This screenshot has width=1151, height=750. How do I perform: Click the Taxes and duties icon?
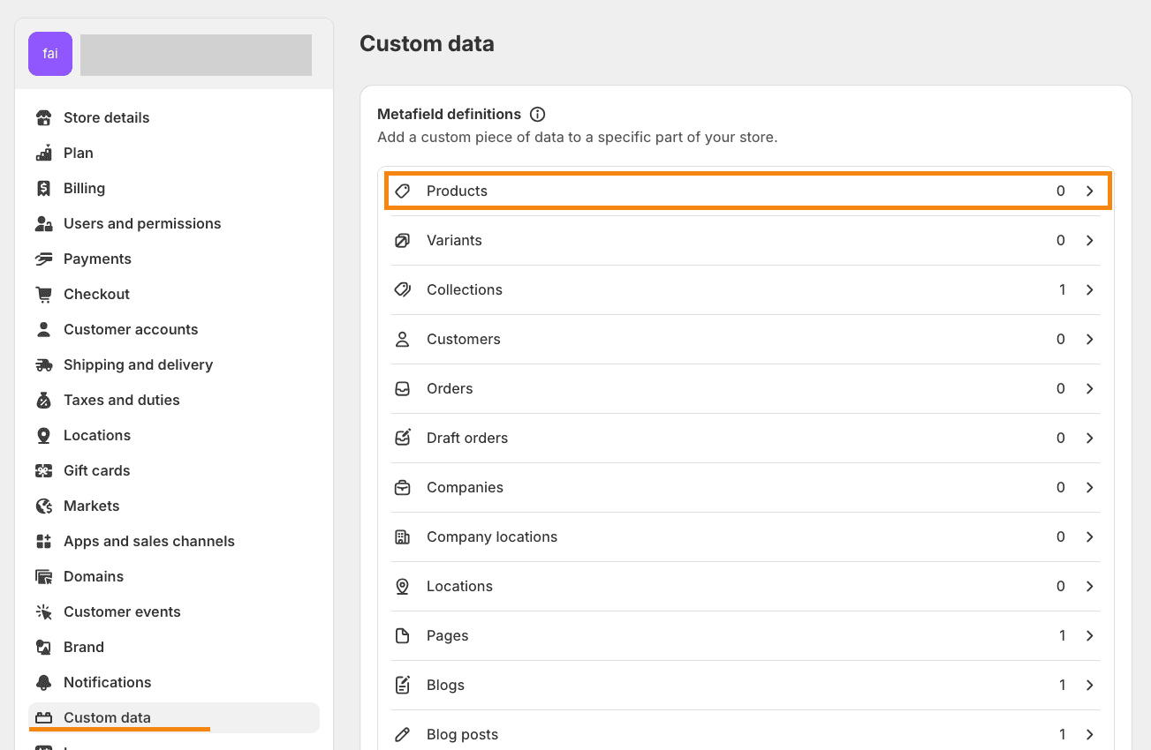[43, 400]
